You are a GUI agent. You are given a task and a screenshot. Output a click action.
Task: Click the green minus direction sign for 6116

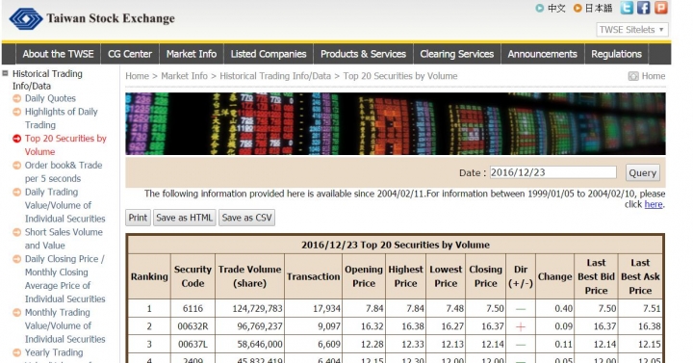click(521, 309)
